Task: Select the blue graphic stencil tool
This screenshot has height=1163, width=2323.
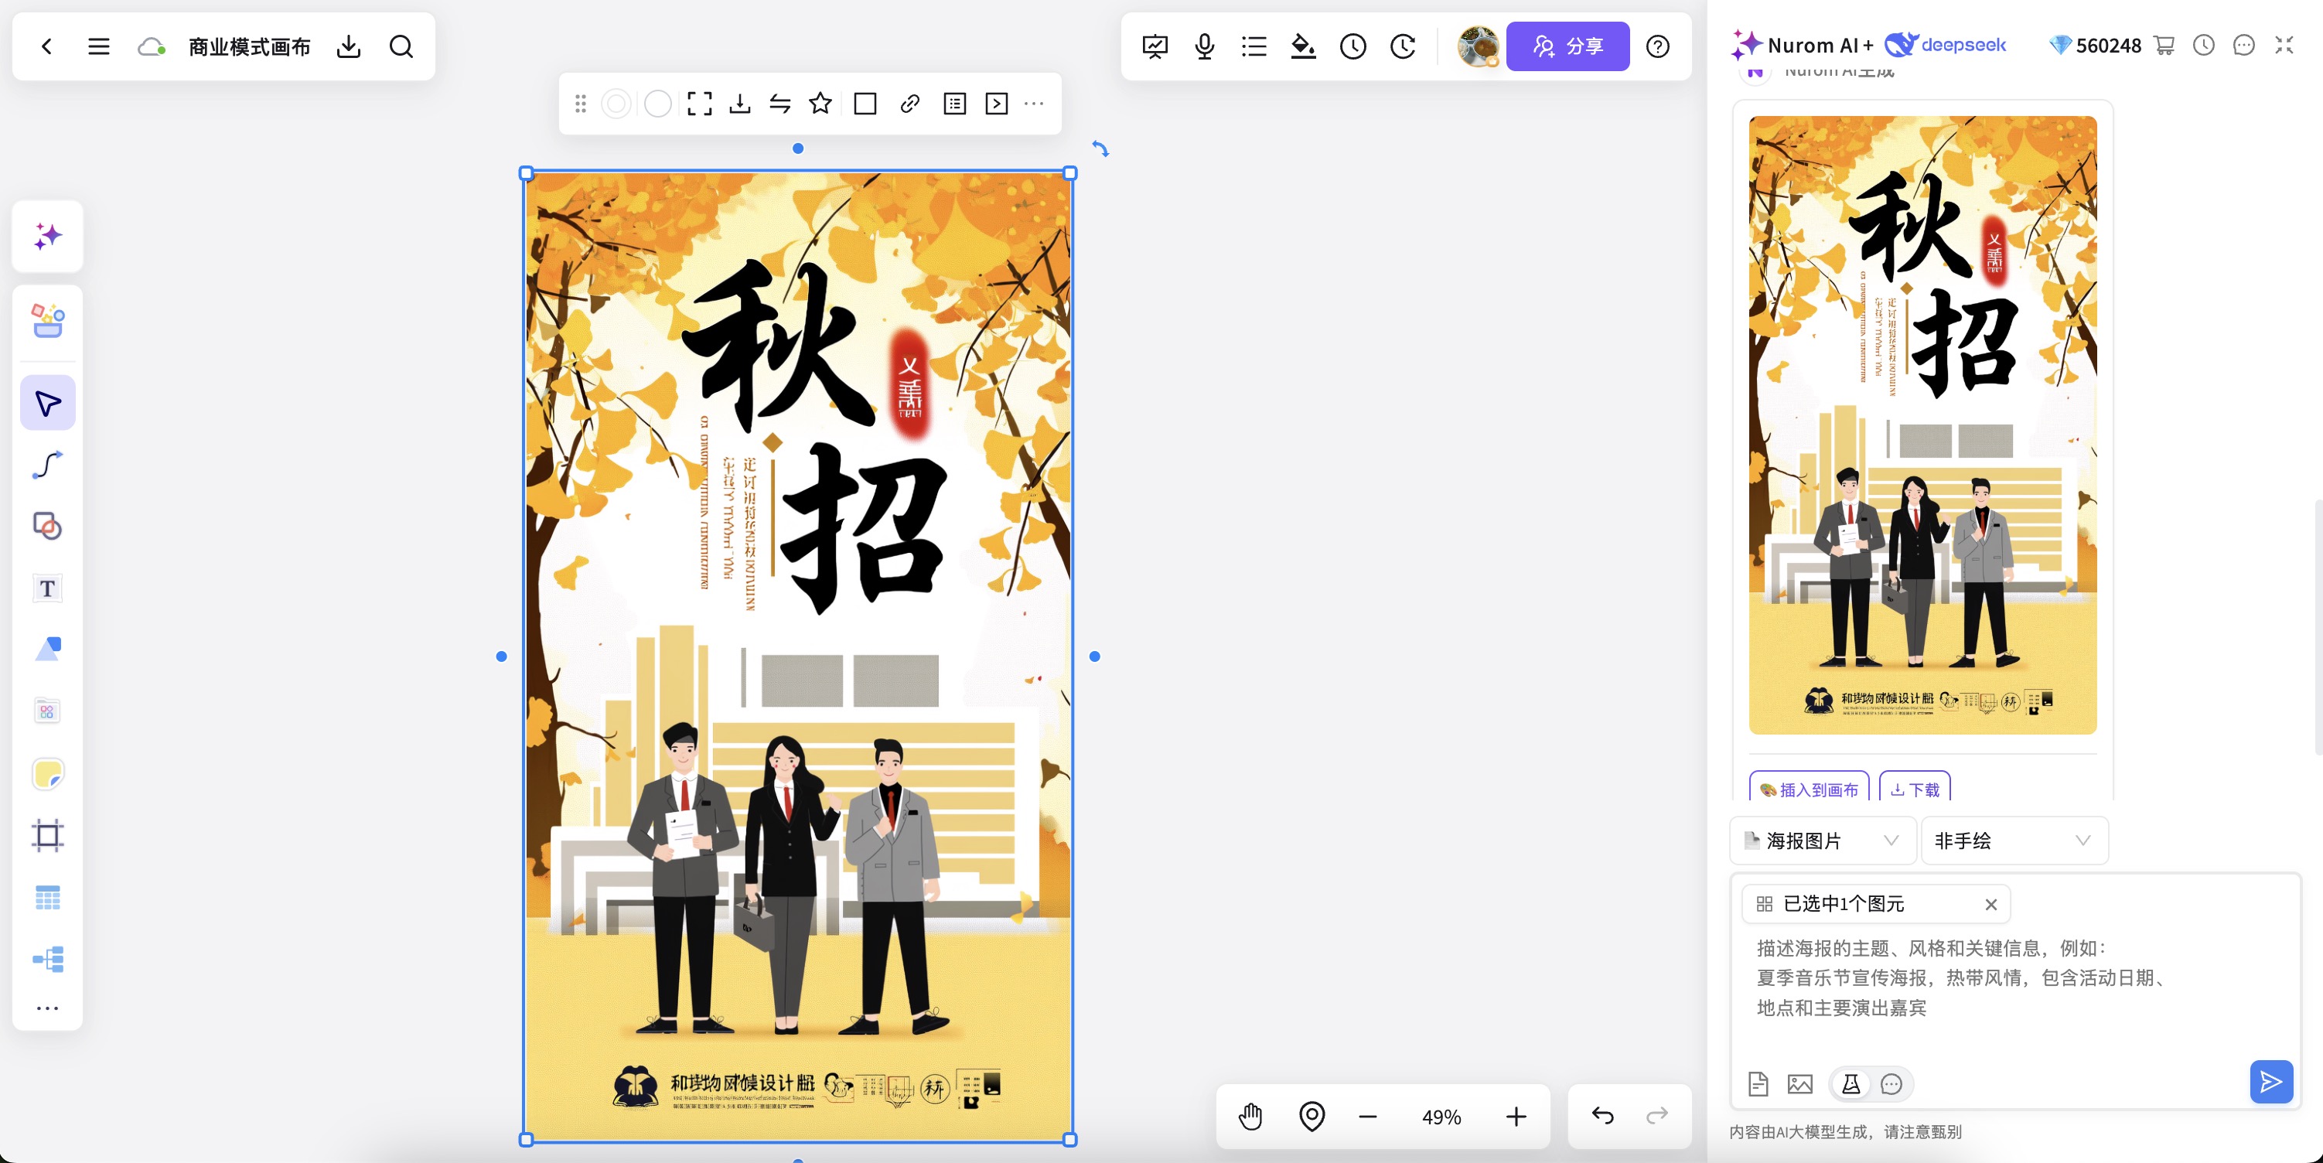Action: pyautogui.click(x=48, y=649)
